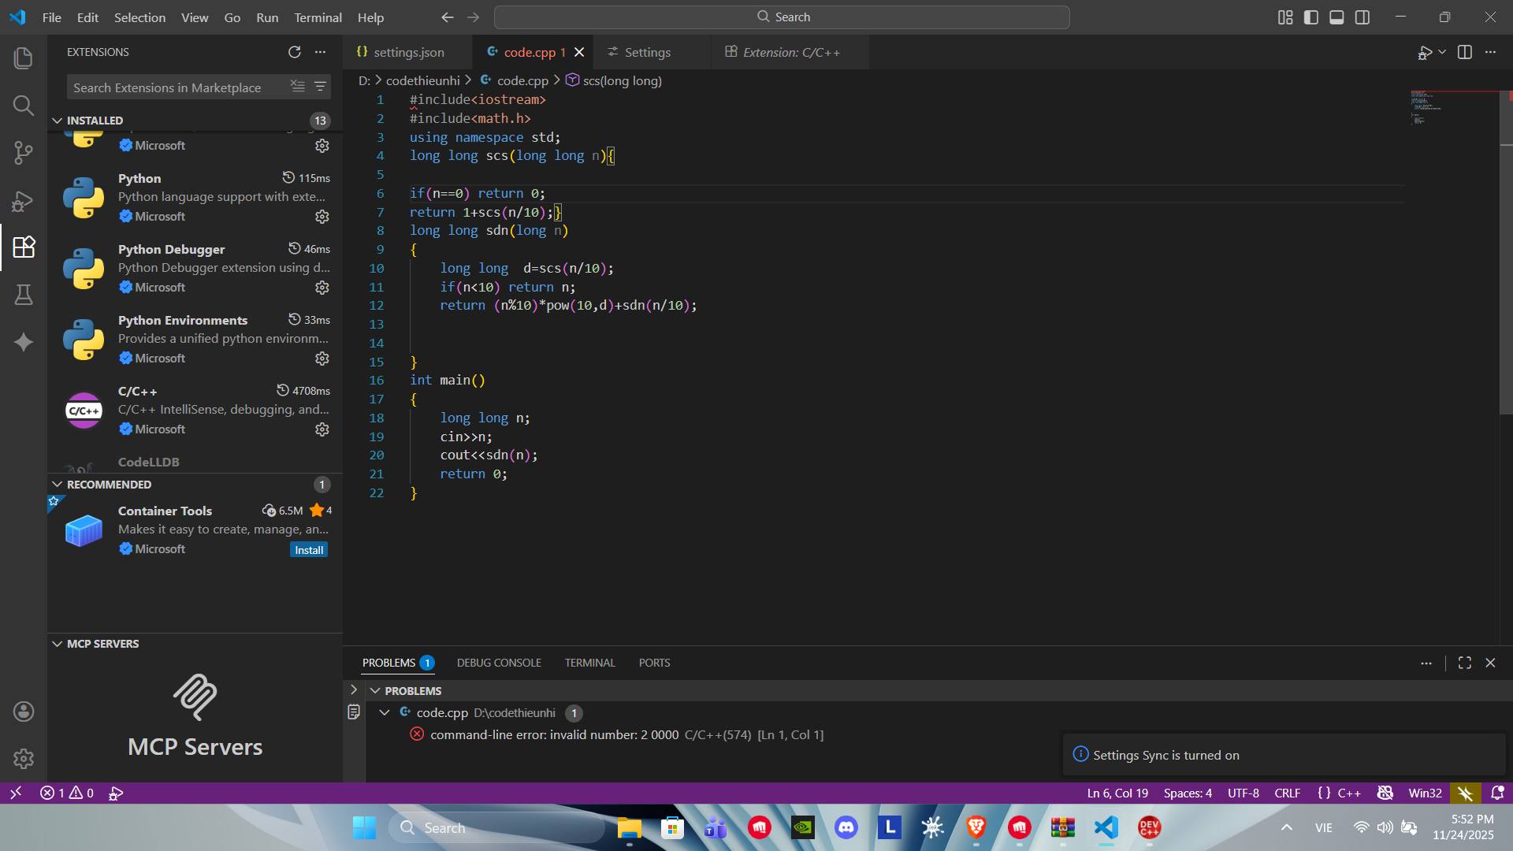This screenshot has height=851, width=1513.
Task: Open the Accounts icon in activity bar
Action: click(x=24, y=712)
